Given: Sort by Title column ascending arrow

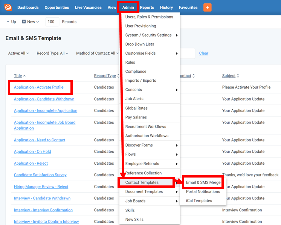Looking at the screenshot, I should [24, 76].
